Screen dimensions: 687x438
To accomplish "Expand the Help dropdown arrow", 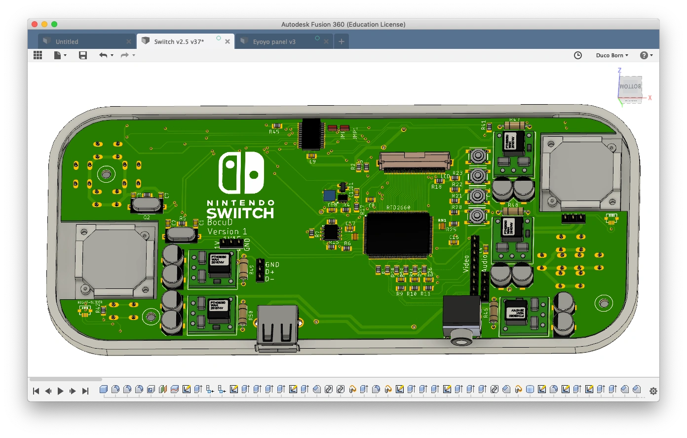I will [x=651, y=55].
